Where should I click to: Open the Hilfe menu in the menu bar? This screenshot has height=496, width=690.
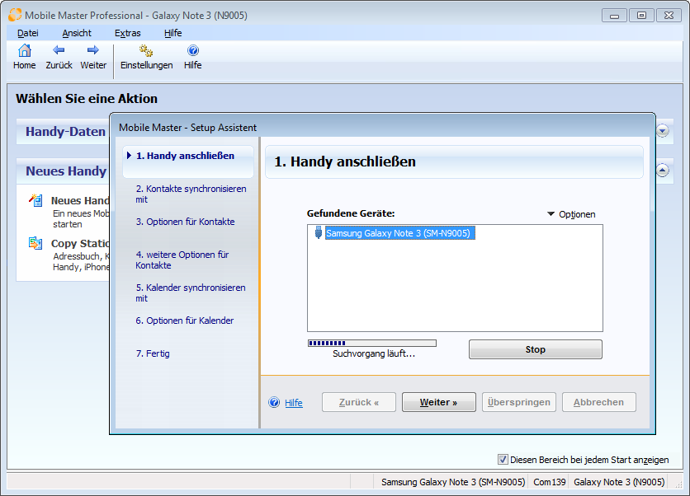coord(173,33)
